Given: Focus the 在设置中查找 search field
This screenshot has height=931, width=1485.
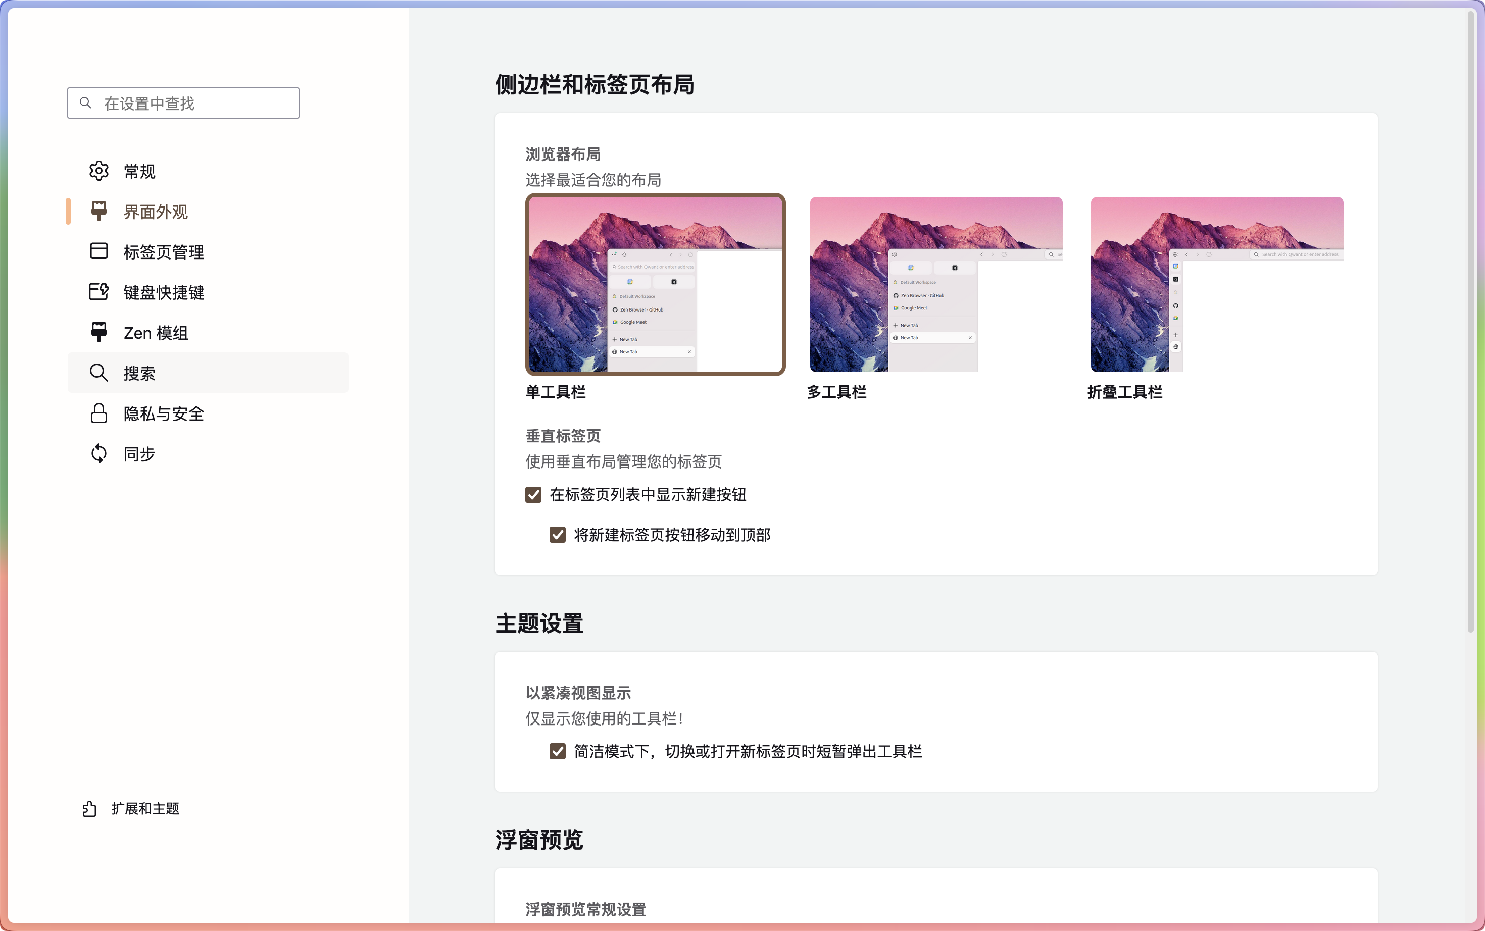Looking at the screenshot, I should pos(191,104).
